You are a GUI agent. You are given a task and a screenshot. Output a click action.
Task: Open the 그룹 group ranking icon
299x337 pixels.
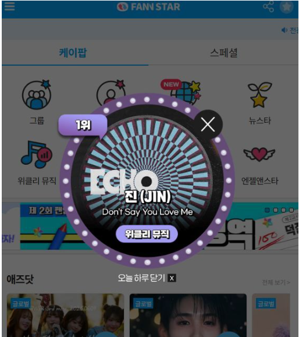pos(37,95)
